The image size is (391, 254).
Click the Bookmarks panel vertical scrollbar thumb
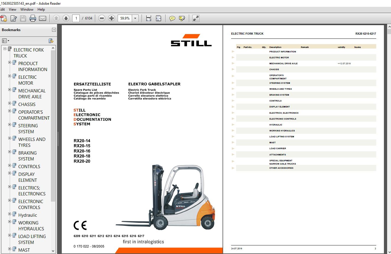click(53, 126)
